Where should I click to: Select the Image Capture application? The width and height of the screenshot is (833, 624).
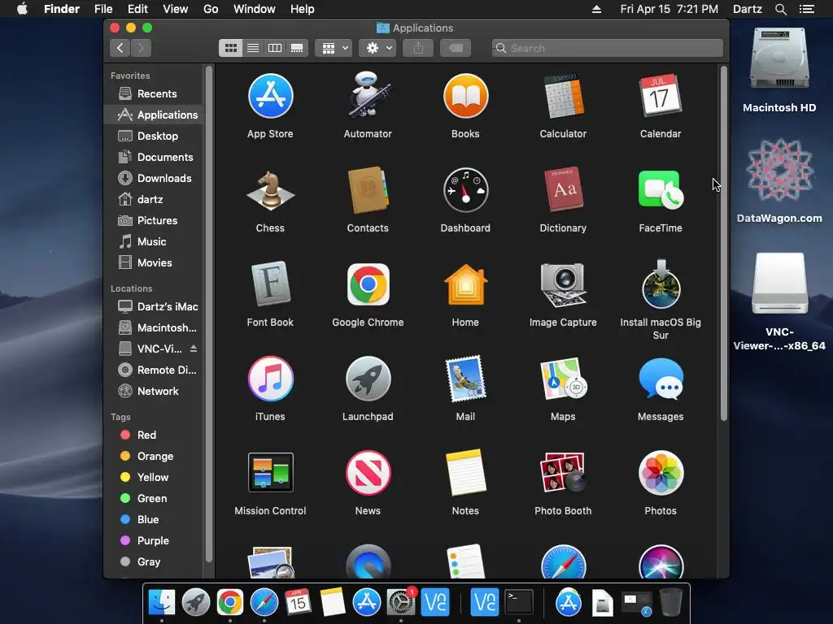click(x=563, y=284)
